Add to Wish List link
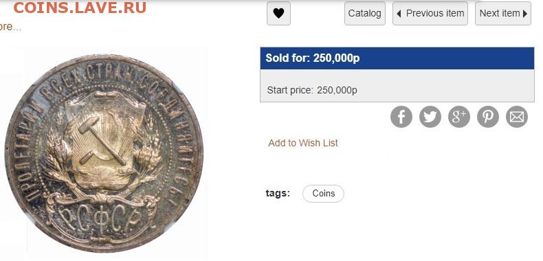 click(x=303, y=143)
